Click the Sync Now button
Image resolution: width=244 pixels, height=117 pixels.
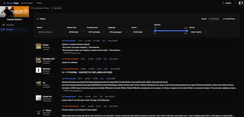57,8
